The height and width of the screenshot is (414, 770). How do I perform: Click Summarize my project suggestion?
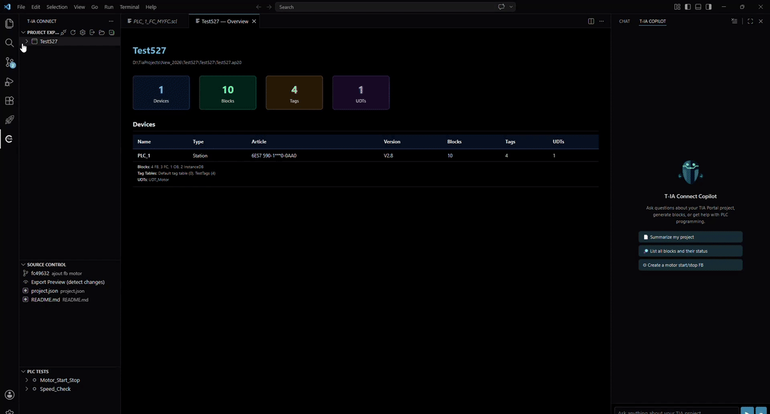690,237
